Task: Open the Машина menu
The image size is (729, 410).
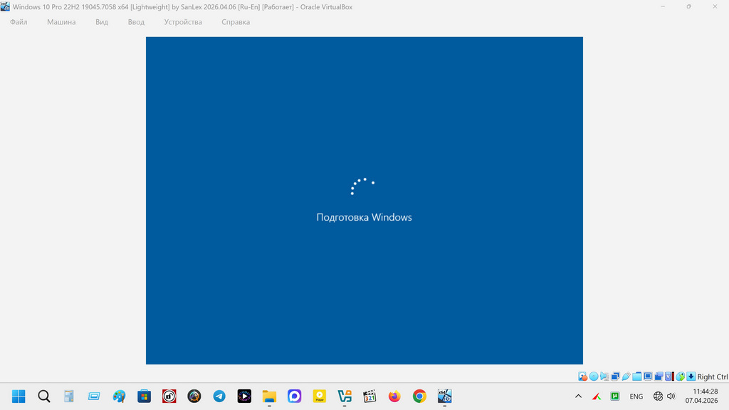Action: click(61, 22)
